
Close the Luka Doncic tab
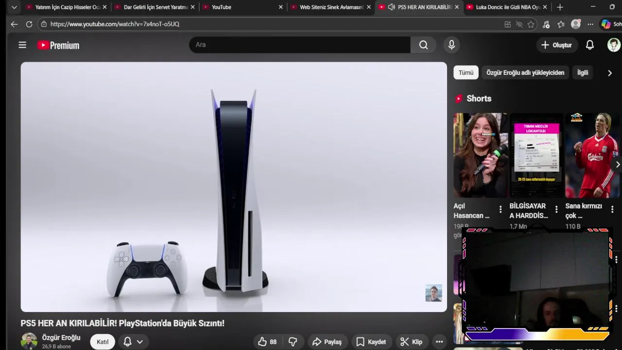545,7
